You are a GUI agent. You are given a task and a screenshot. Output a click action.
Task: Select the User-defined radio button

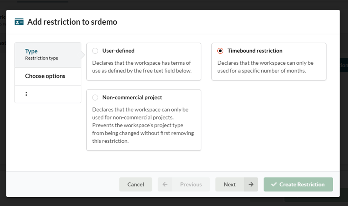click(x=95, y=51)
